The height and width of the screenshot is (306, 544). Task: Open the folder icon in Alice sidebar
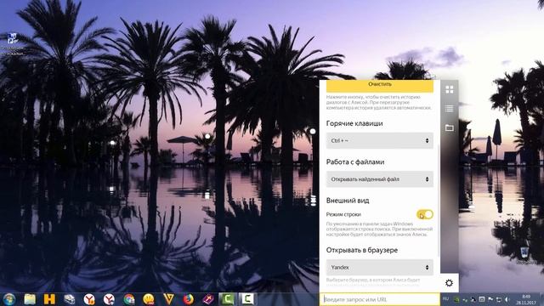click(450, 127)
